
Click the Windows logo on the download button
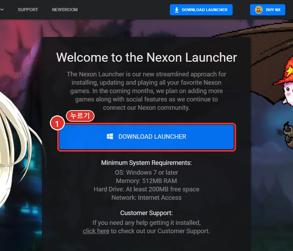click(x=110, y=137)
